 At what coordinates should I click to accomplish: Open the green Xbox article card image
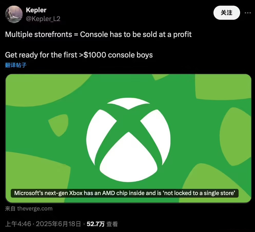(128, 138)
